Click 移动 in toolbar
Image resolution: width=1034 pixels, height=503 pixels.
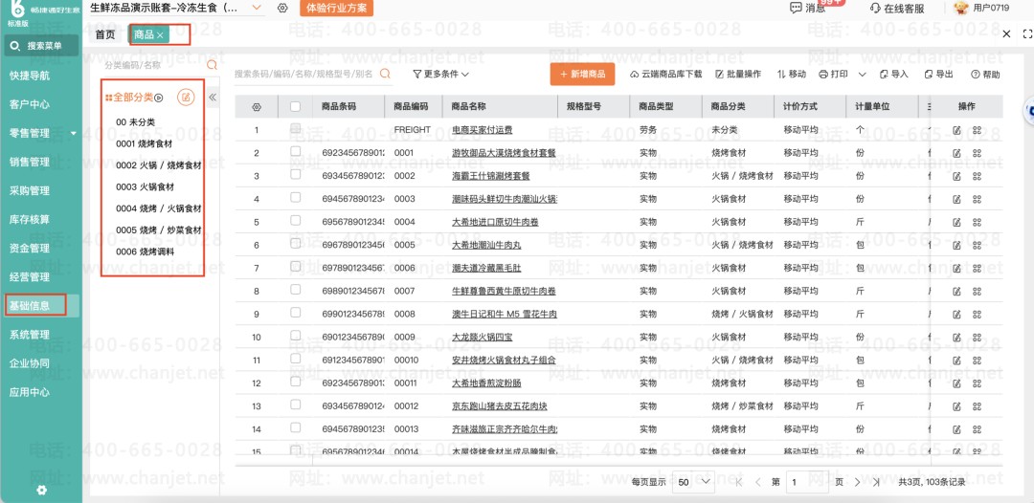[x=792, y=75]
